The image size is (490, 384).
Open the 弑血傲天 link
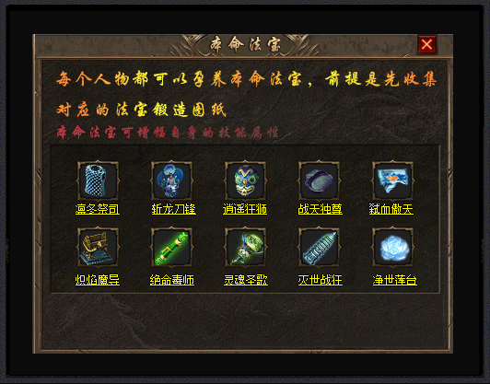coord(391,209)
